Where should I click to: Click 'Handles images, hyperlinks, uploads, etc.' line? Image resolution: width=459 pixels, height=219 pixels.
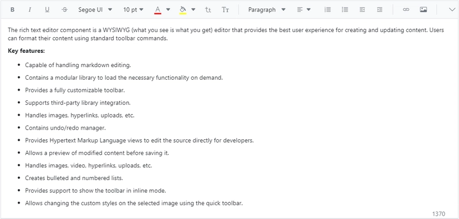tap(80, 115)
